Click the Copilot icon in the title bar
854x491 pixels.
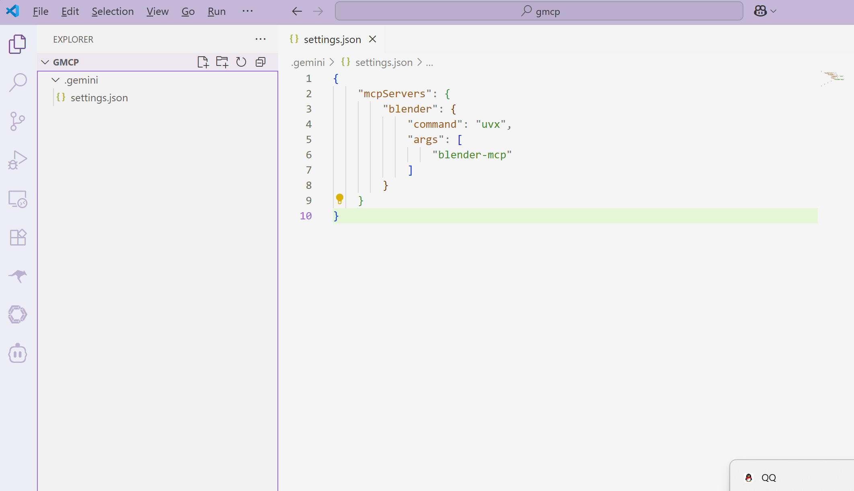tap(760, 11)
